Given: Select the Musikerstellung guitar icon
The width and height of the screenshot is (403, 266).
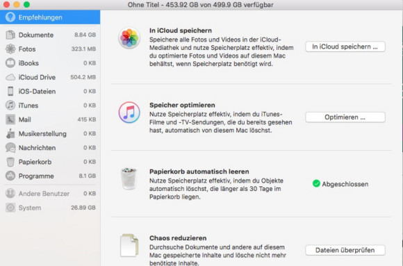Looking at the screenshot, I should coord(10,133).
